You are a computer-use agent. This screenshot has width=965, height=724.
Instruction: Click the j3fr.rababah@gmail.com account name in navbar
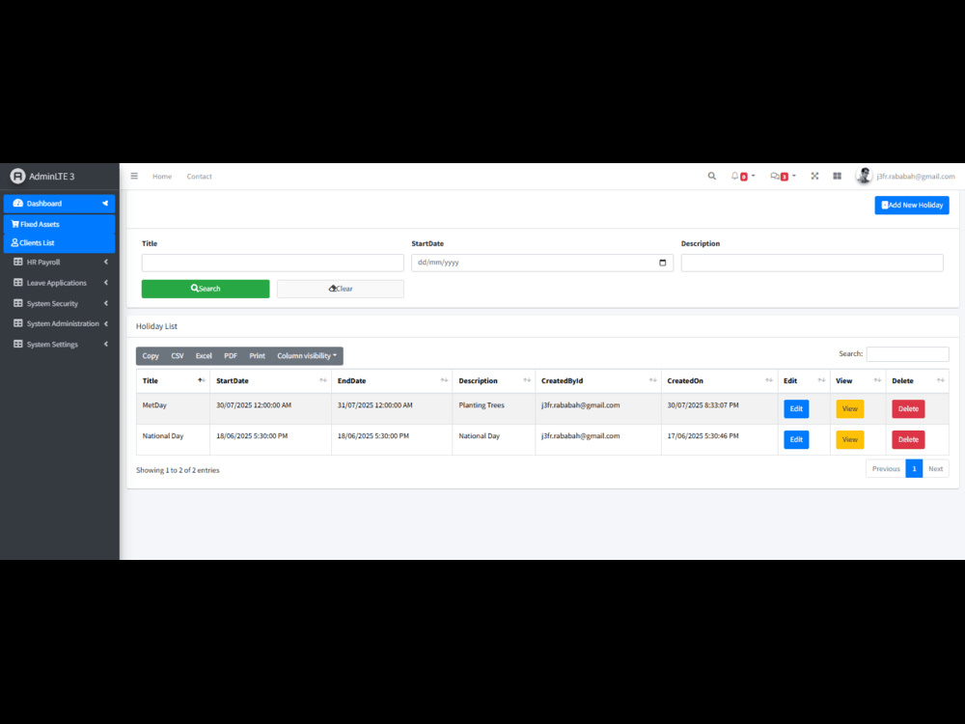coord(916,176)
